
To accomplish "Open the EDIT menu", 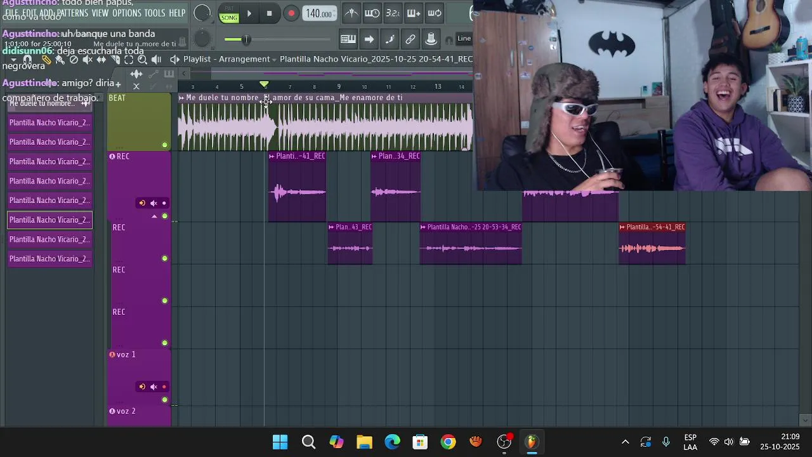I will [29, 13].
